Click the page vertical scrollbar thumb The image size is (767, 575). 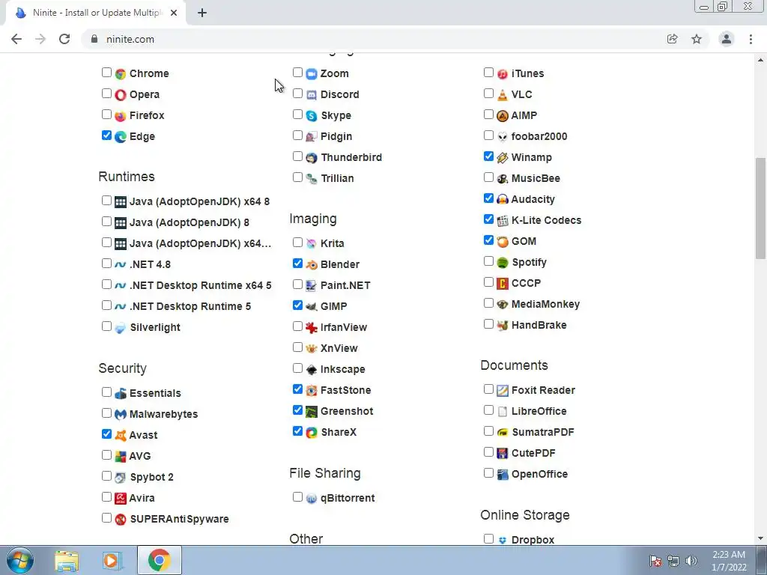tap(761, 208)
